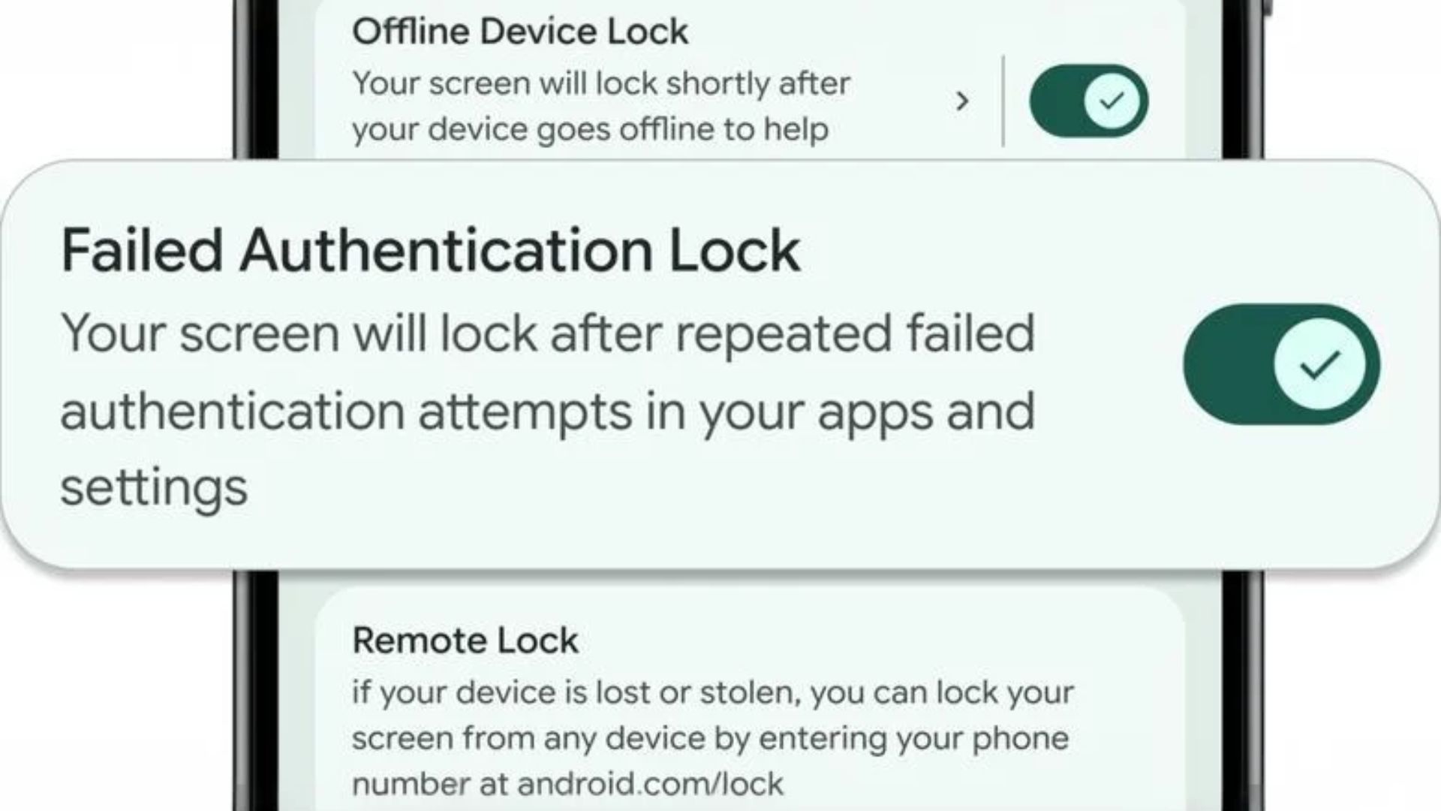Click the checkmark icon in Offline Device Lock toggle
Screen dimensions: 1441x811
click(1112, 101)
